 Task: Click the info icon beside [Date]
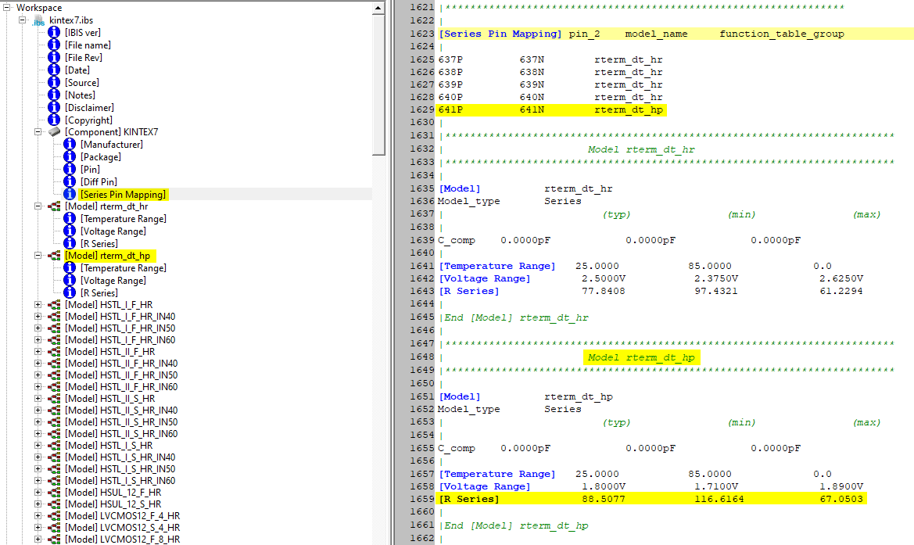[x=53, y=70]
